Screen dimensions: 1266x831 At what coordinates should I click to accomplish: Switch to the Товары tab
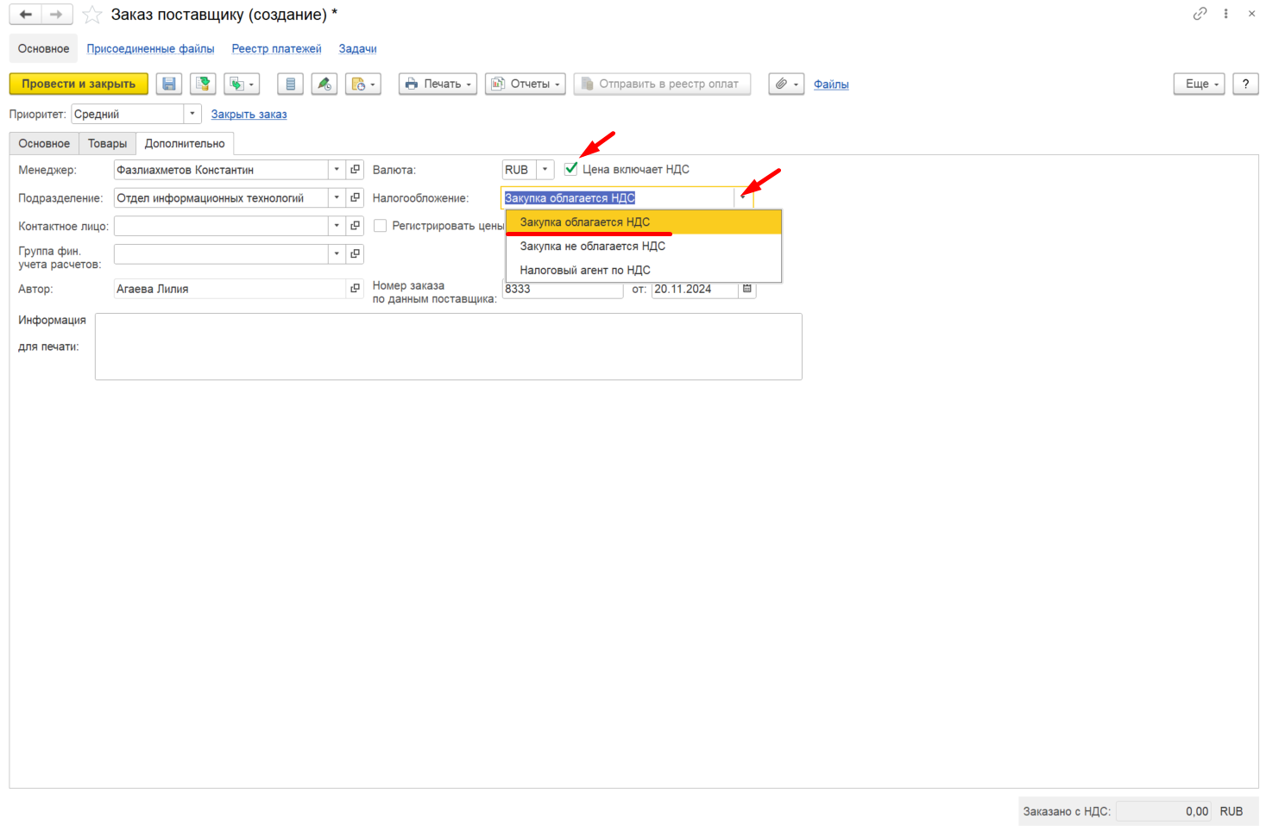[x=107, y=144]
